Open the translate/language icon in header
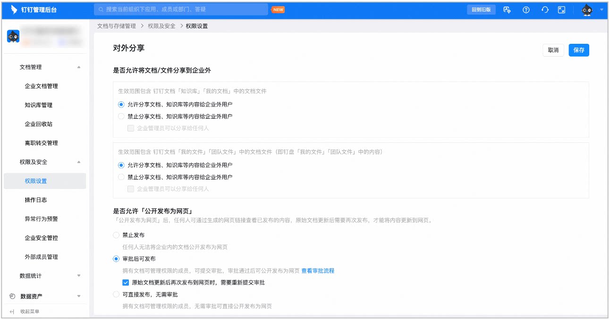This screenshot has width=610, height=320. pyautogui.click(x=508, y=9)
